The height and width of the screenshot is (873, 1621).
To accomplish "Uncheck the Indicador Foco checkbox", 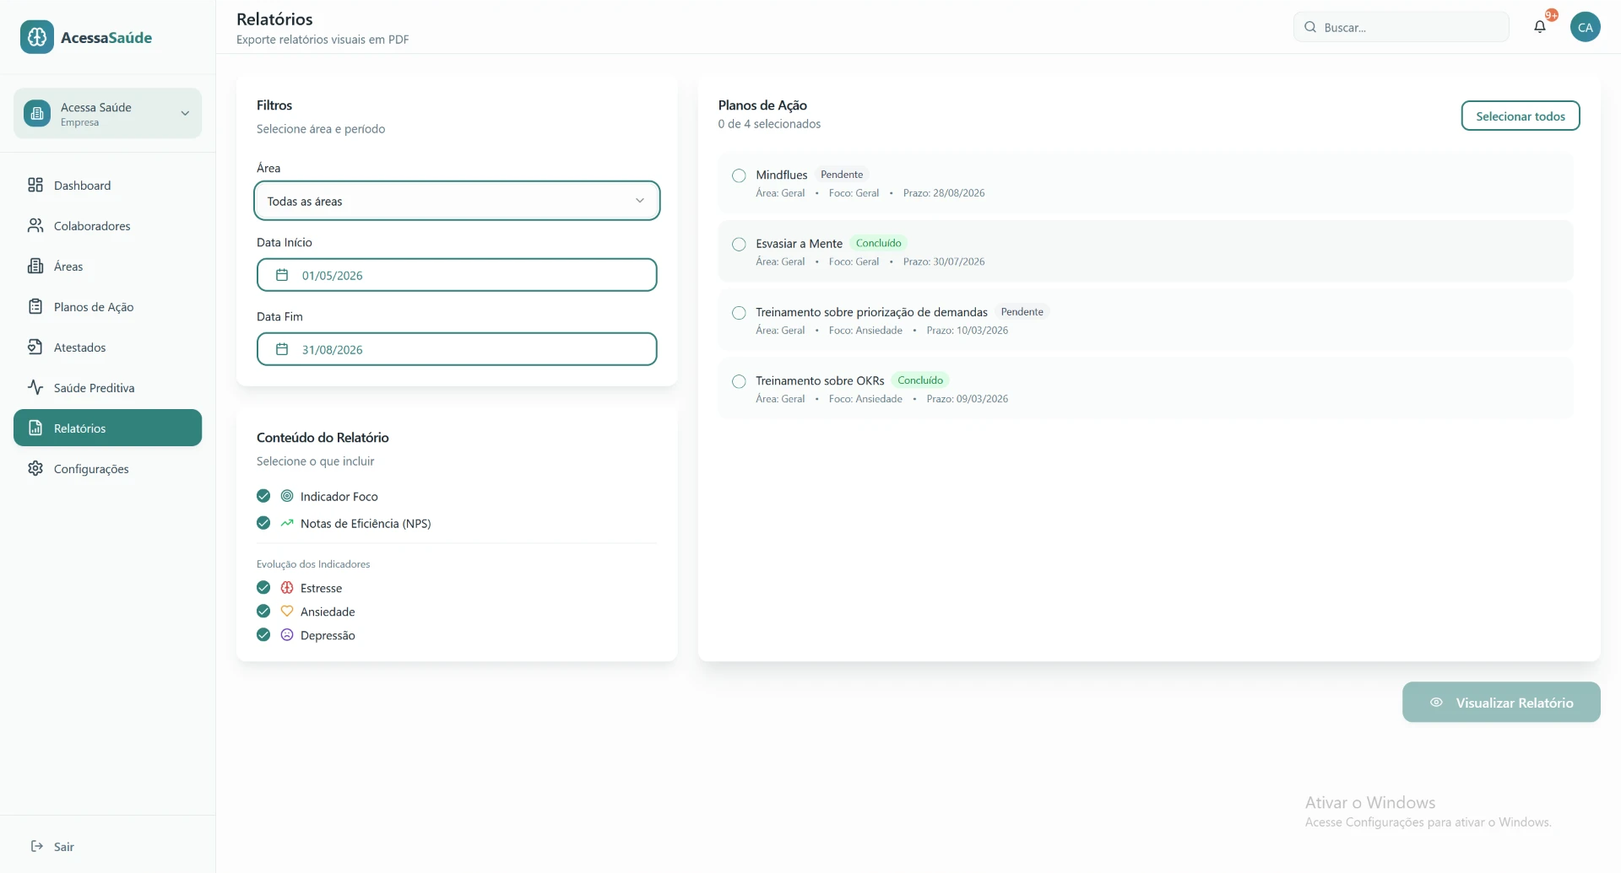I will point(263,496).
